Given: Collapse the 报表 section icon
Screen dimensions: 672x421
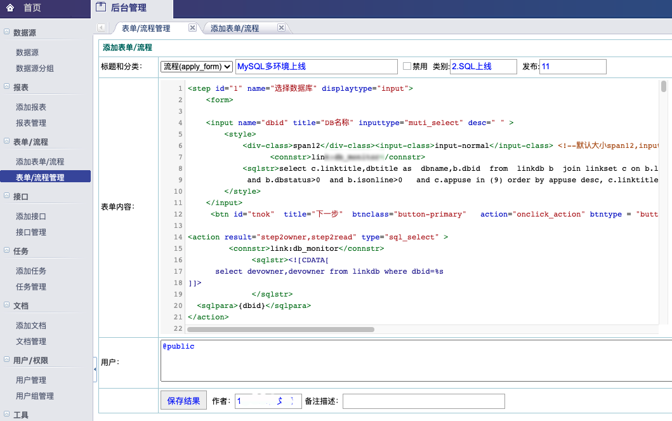Looking at the screenshot, I should [x=6, y=87].
